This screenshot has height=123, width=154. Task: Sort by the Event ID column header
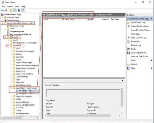point(106,19)
